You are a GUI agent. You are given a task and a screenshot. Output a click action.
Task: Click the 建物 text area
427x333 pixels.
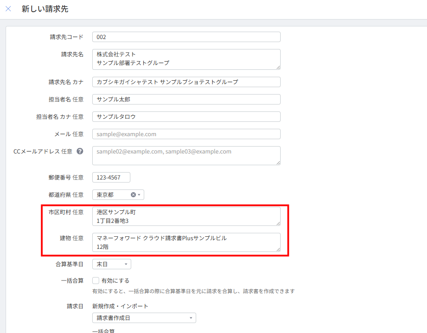coord(186,242)
